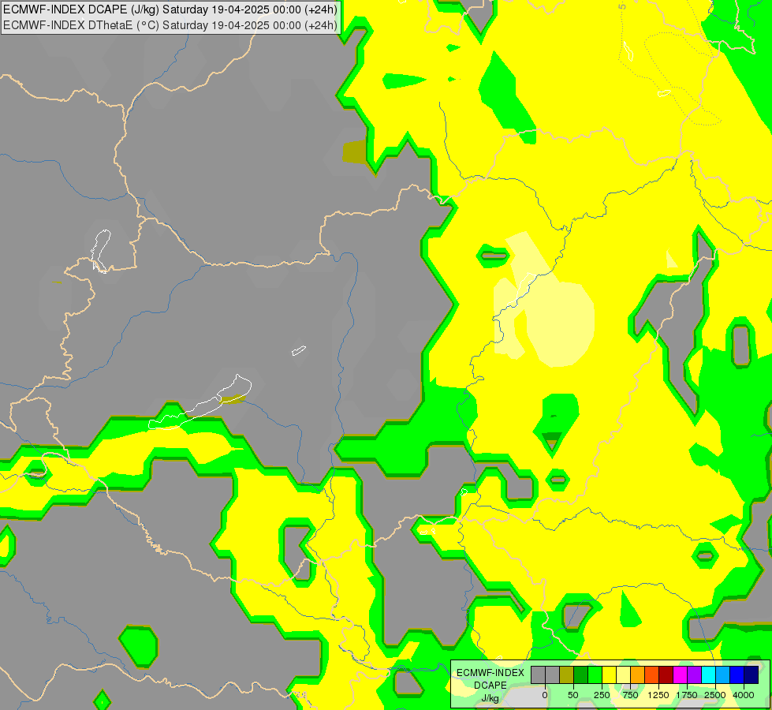
Task: Click the legend tick label 0
Action: [545, 695]
